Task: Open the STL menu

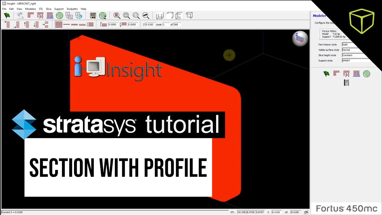Action: 41,9
